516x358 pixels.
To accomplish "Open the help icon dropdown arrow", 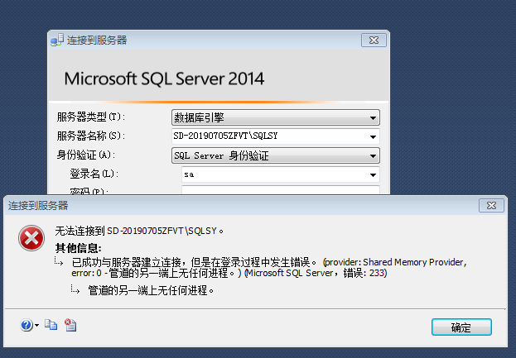I will point(36,326).
